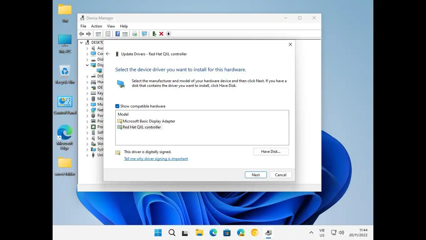Image resolution: width=426 pixels, height=240 pixels.
Task: Click the Storage controllers icon
Action: [x=93, y=144]
